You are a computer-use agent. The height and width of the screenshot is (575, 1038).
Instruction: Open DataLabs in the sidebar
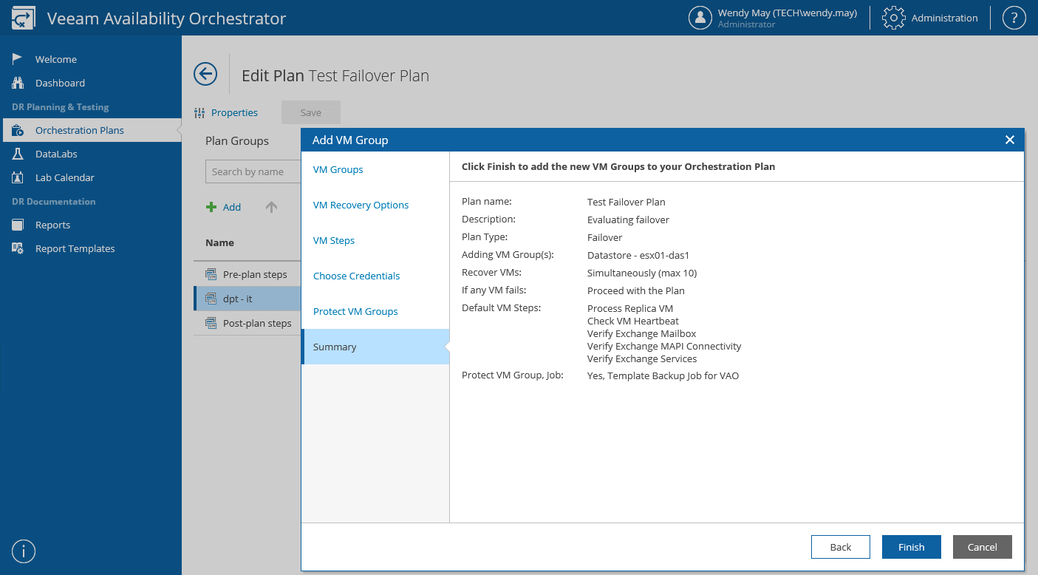56,154
